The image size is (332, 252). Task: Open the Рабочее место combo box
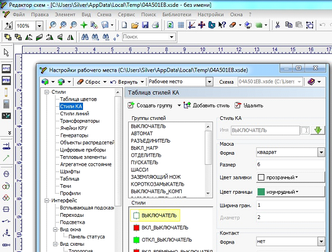210,82
